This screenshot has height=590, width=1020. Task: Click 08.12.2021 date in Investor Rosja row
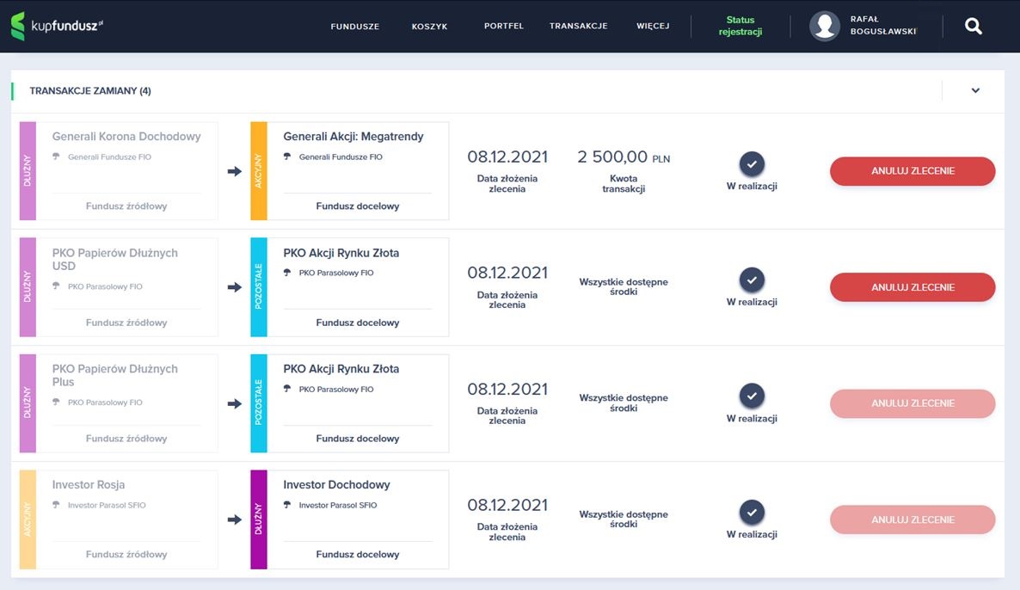(507, 506)
